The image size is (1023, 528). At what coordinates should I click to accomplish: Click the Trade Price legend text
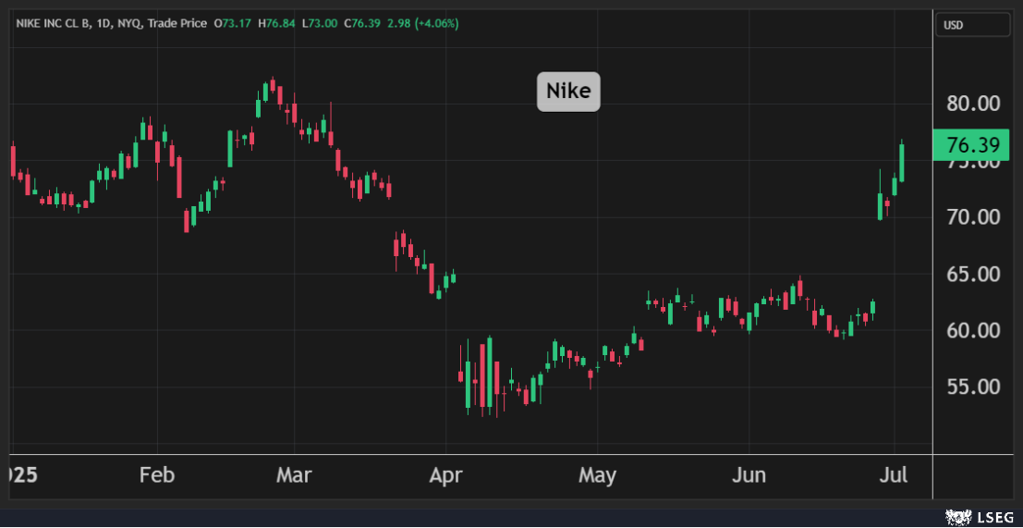176,23
